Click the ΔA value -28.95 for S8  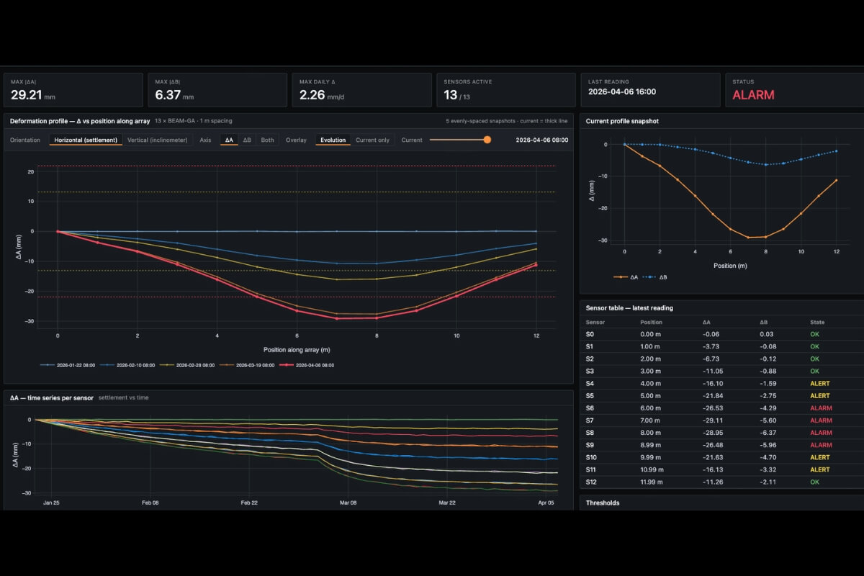[711, 433]
